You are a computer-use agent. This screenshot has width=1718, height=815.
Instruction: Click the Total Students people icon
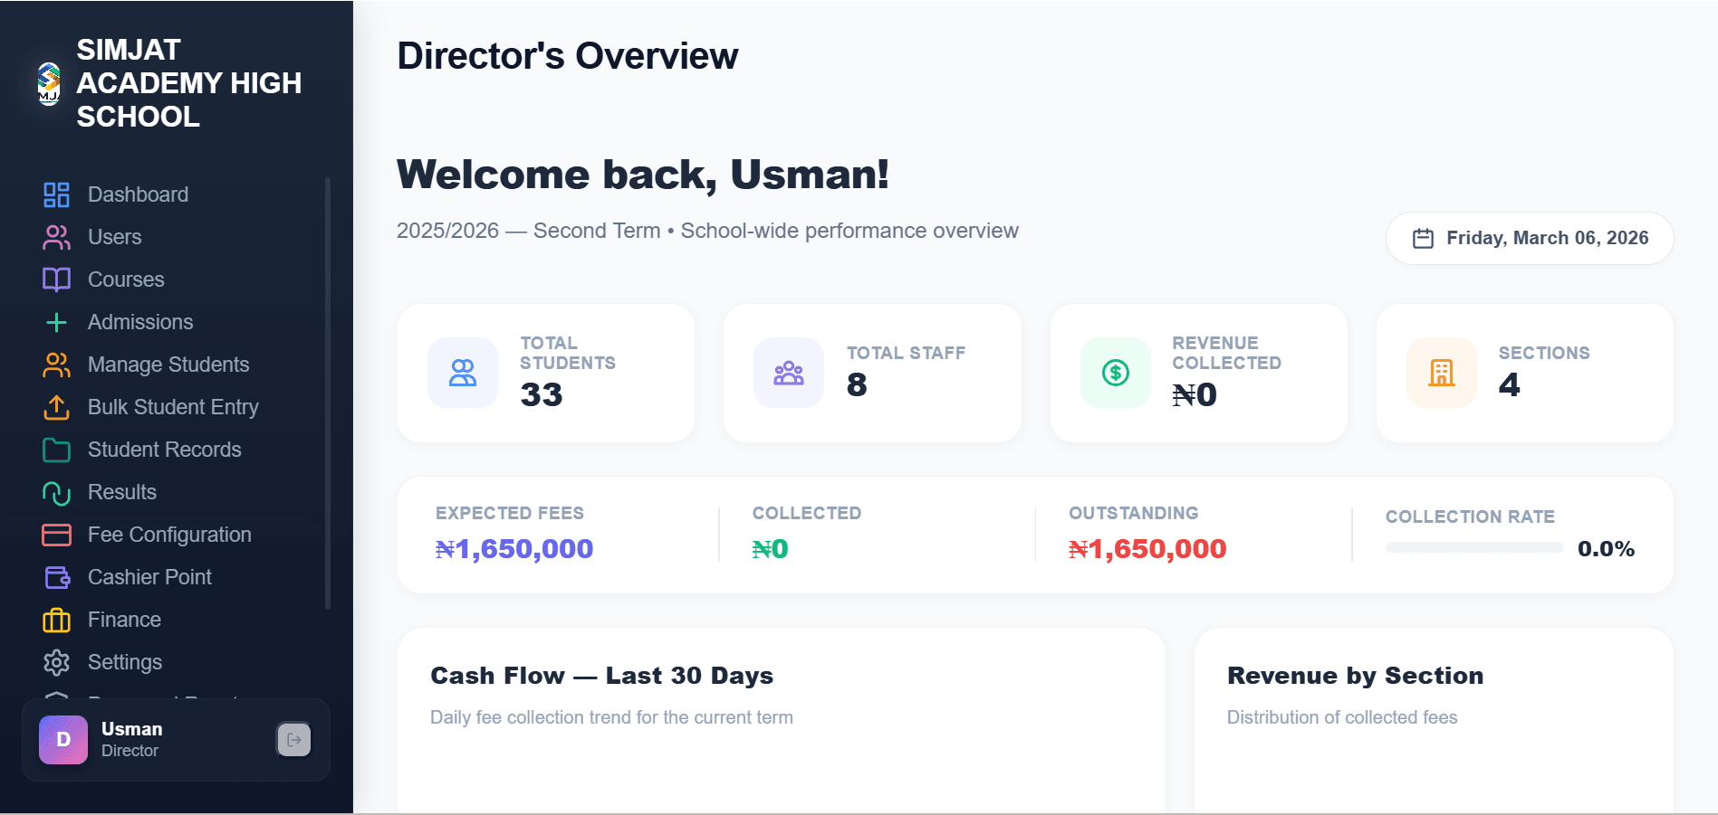(463, 372)
